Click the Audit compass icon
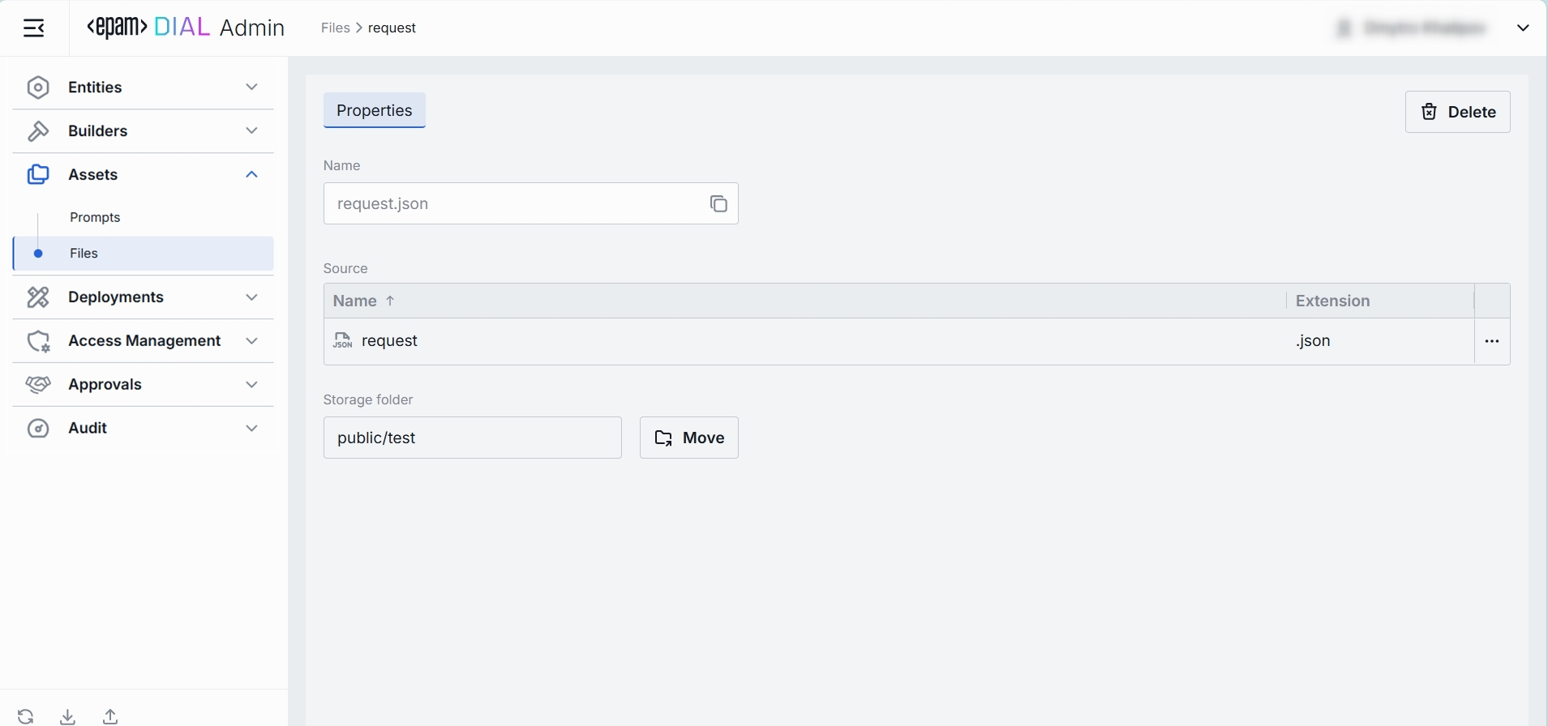 click(x=38, y=428)
